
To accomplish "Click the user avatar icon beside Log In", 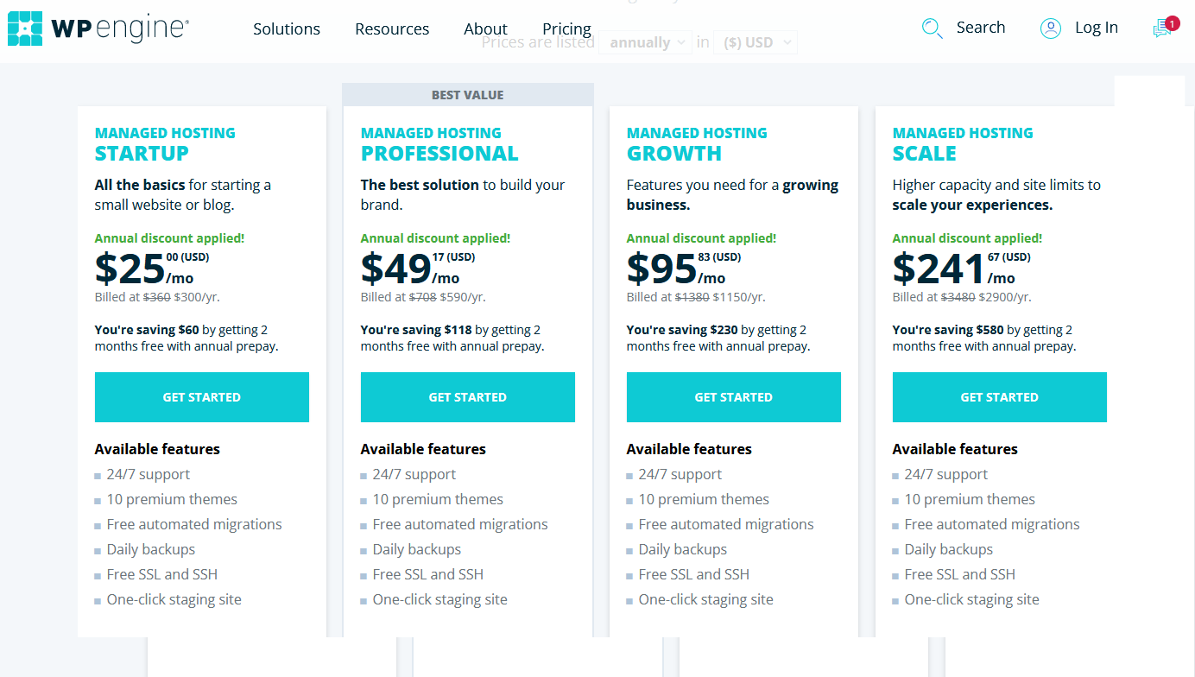I will point(1050,28).
